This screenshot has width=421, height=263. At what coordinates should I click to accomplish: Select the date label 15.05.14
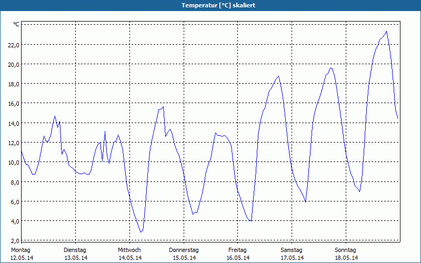[x=184, y=258]
